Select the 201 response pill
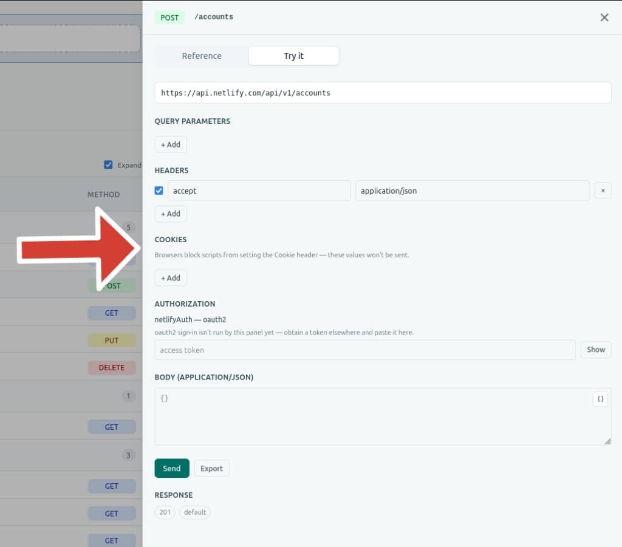The image size is (622, 547). click(x=165, y=512)
